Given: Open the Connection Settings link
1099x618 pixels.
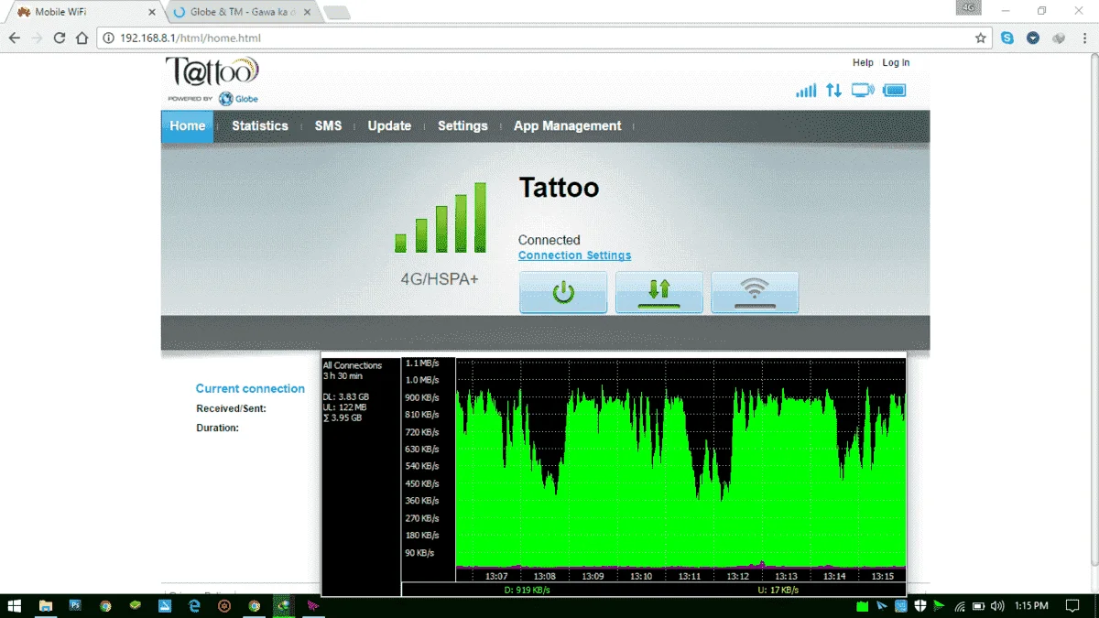Looking at the screenshot, I should [574, 255].
